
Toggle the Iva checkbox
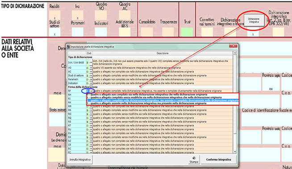click(x=78, y=15)
